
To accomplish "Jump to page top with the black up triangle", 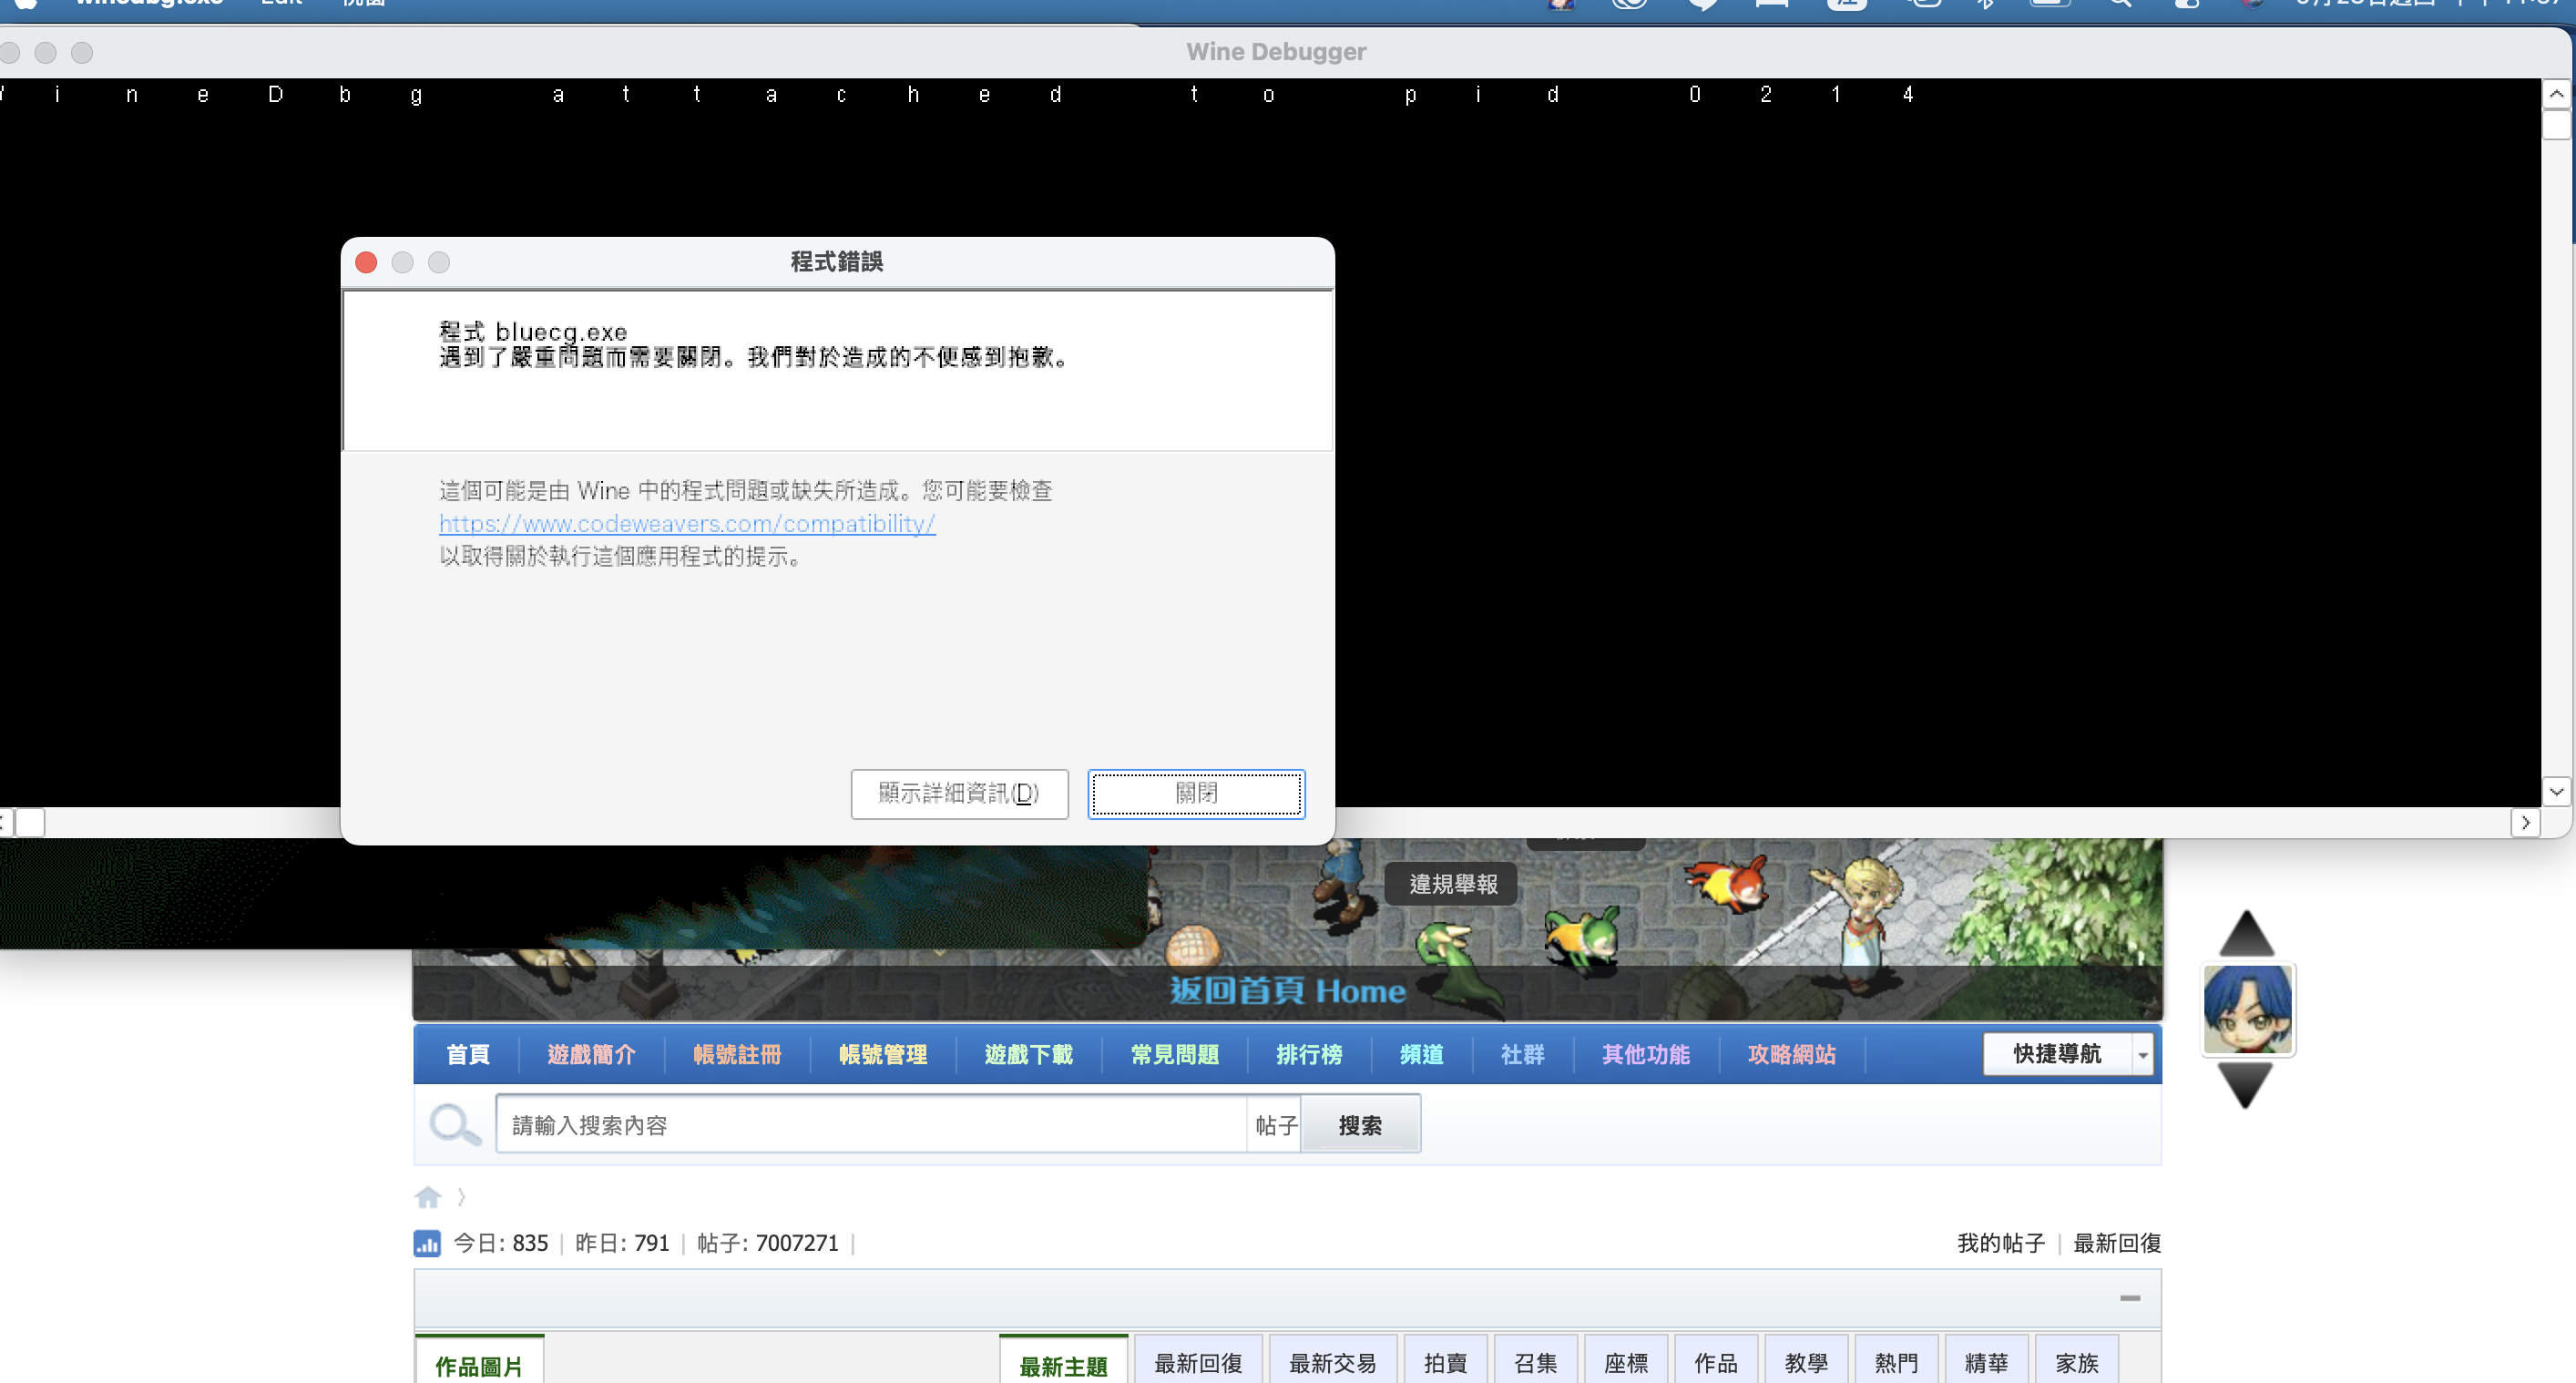I will pos(2246,933).
